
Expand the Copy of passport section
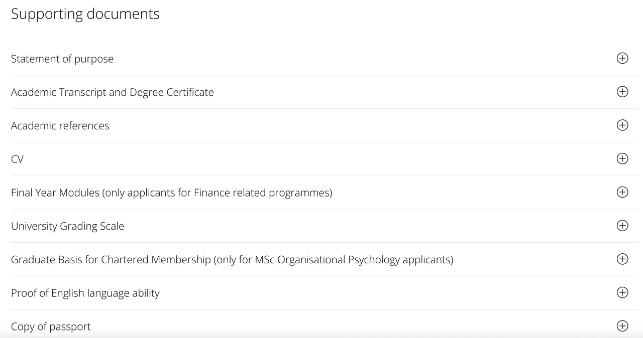point(51,326)
